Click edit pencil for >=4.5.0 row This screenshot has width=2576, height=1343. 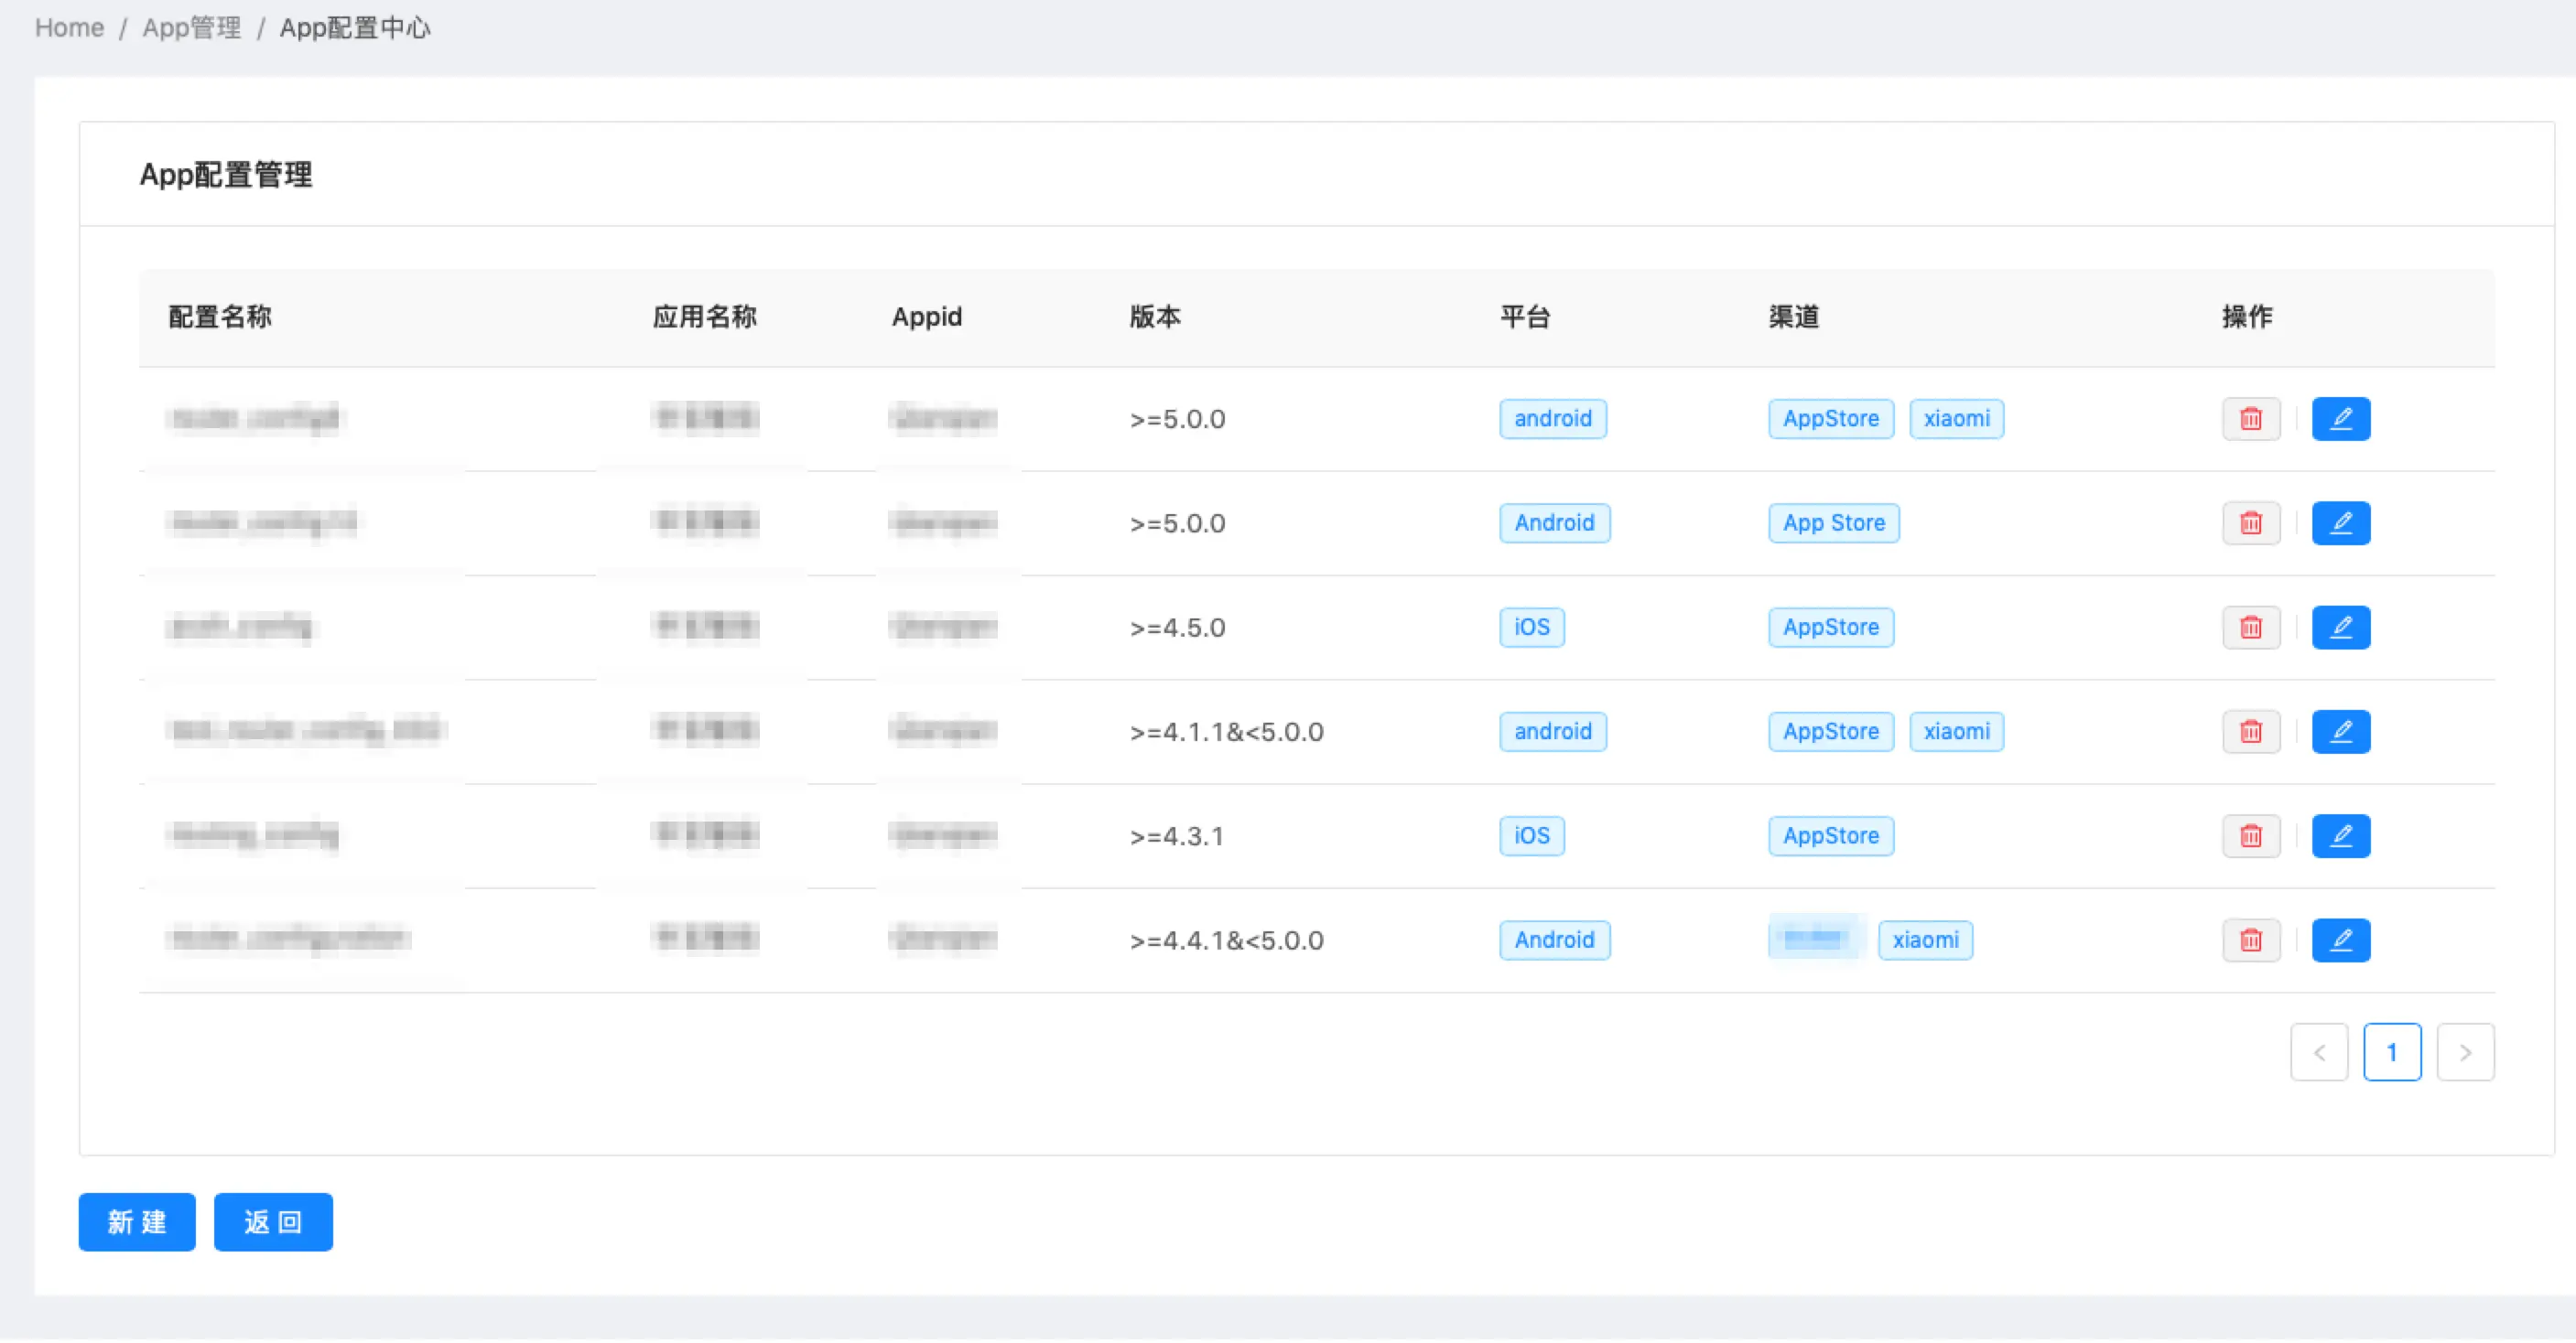pyautogui.click(x=2340, y=628)
